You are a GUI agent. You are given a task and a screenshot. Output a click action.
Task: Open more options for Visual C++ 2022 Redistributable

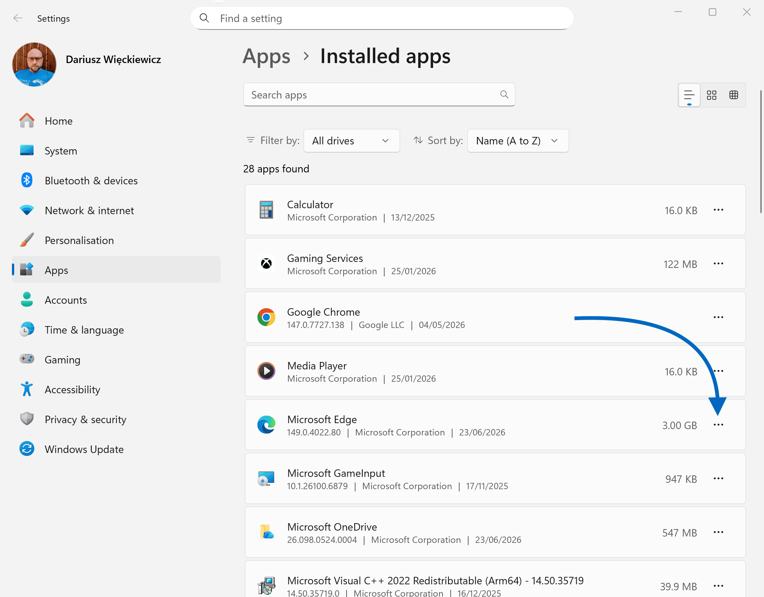[x=718, y=586]
